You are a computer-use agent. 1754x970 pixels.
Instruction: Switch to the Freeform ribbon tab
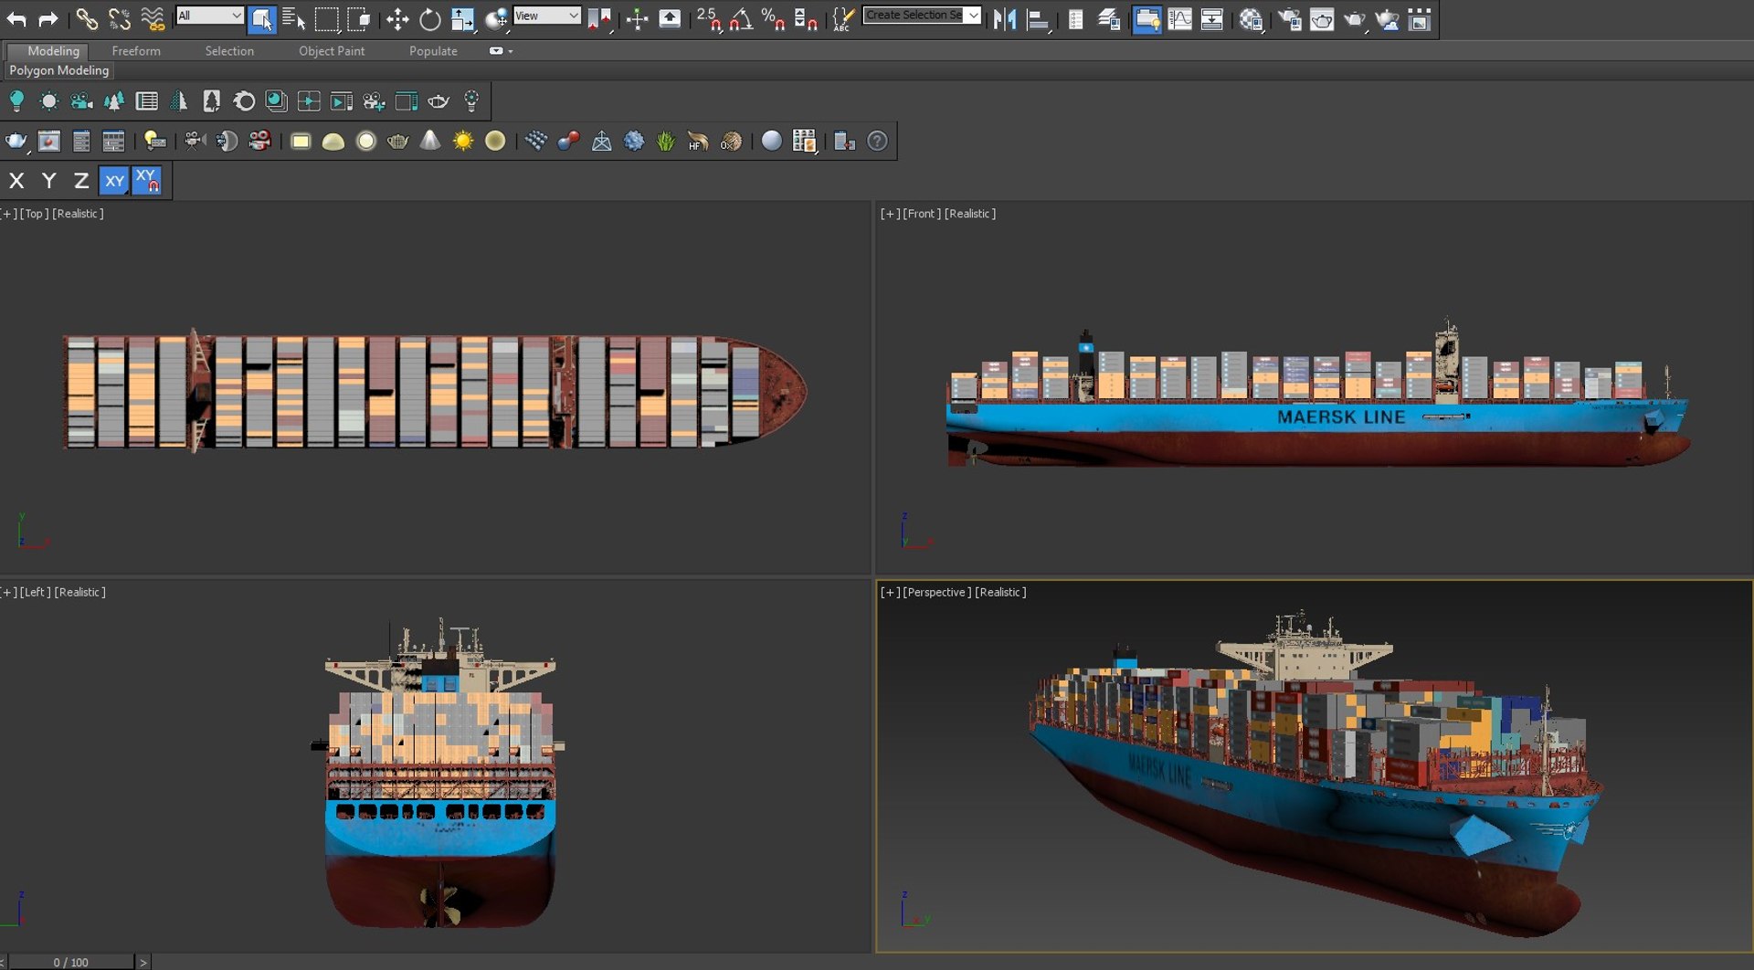[x=136, y=51]
